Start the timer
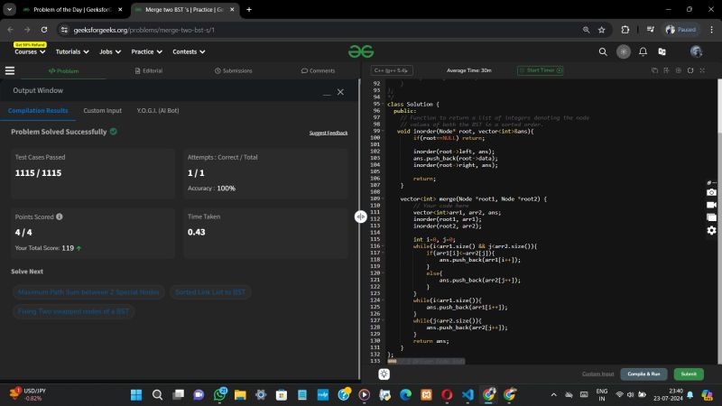722x406 pixels. click(539, 69)
